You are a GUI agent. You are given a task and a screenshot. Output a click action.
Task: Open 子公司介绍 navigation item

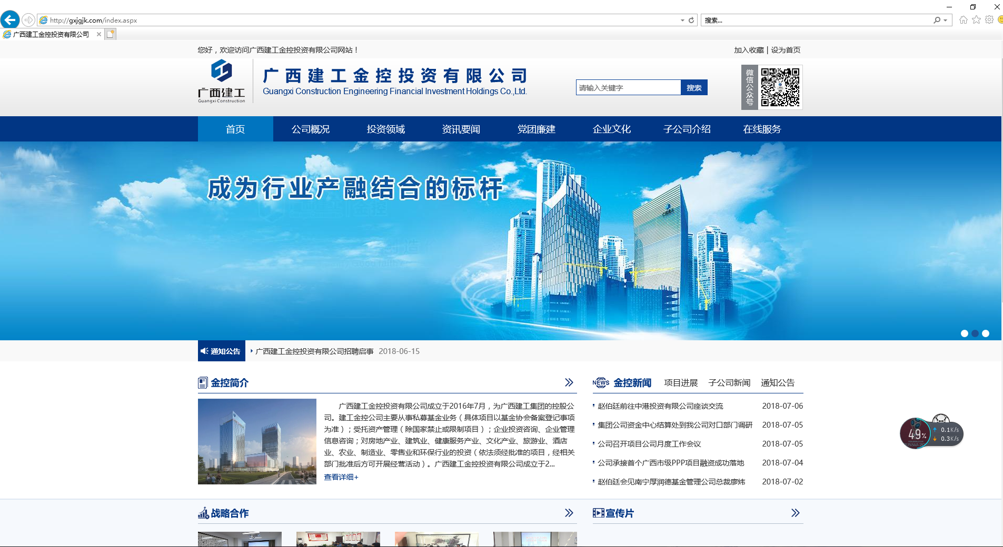click(x=687, y=129)
